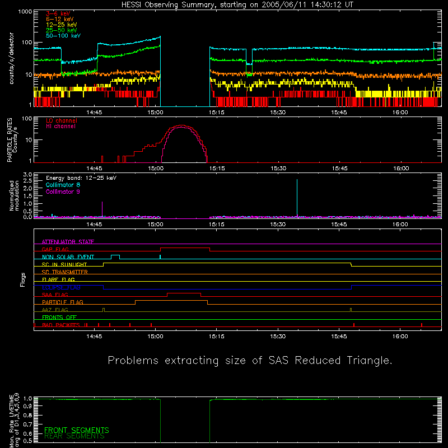448x448 pixels.
Task: Click the HESSI Observing Summary title
Action: (x=237, y=5)
